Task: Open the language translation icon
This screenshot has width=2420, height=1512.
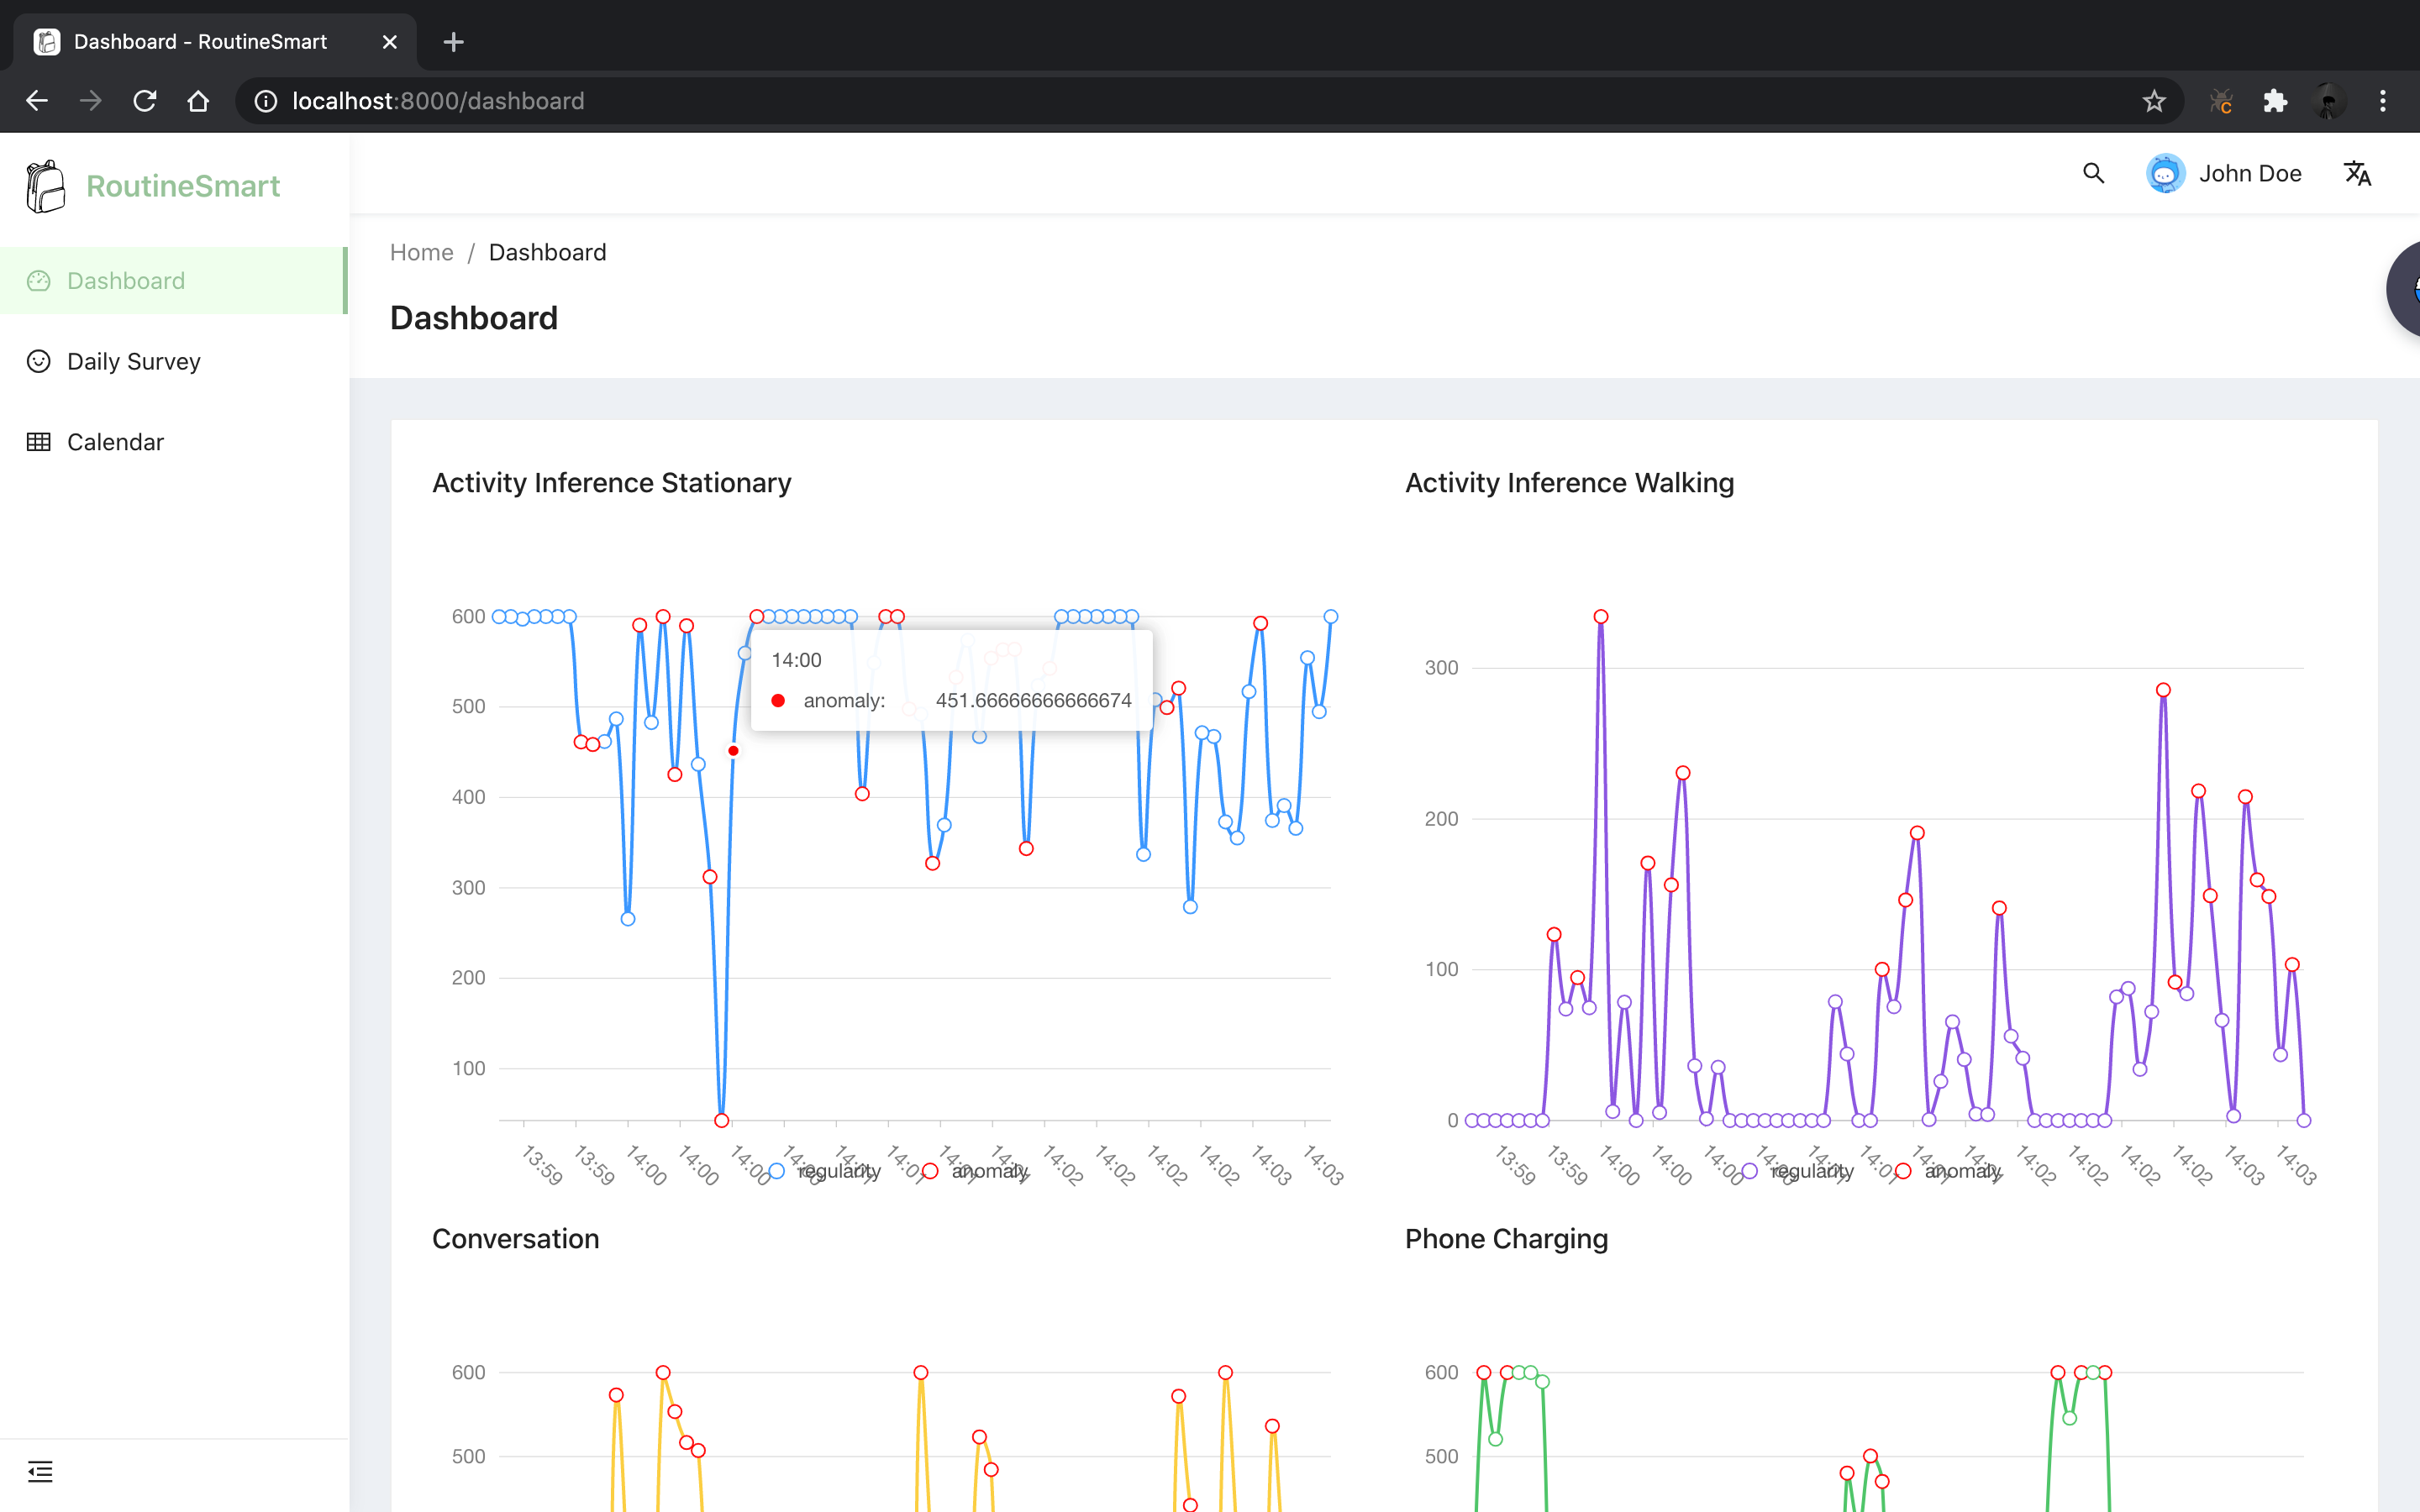Action: [x=2357, y=173]
